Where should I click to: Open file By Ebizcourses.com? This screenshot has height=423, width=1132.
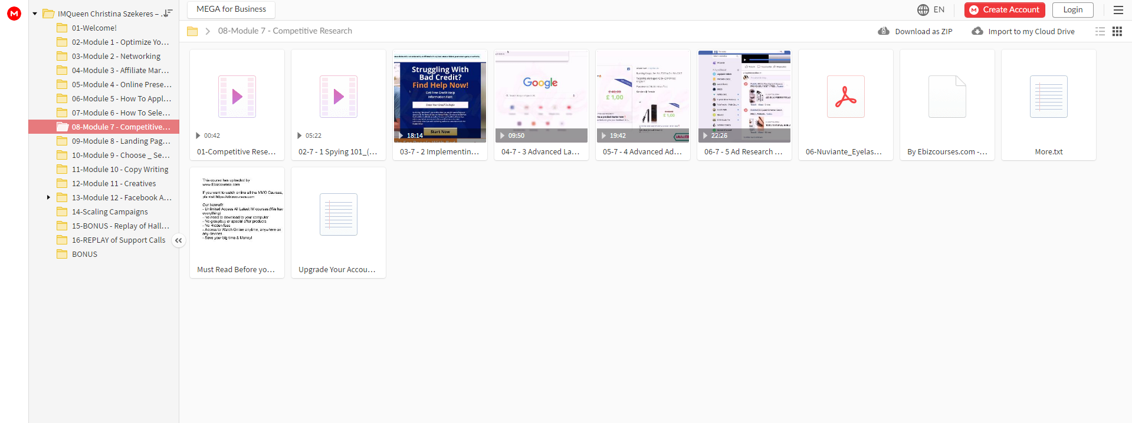pos(947,105)
